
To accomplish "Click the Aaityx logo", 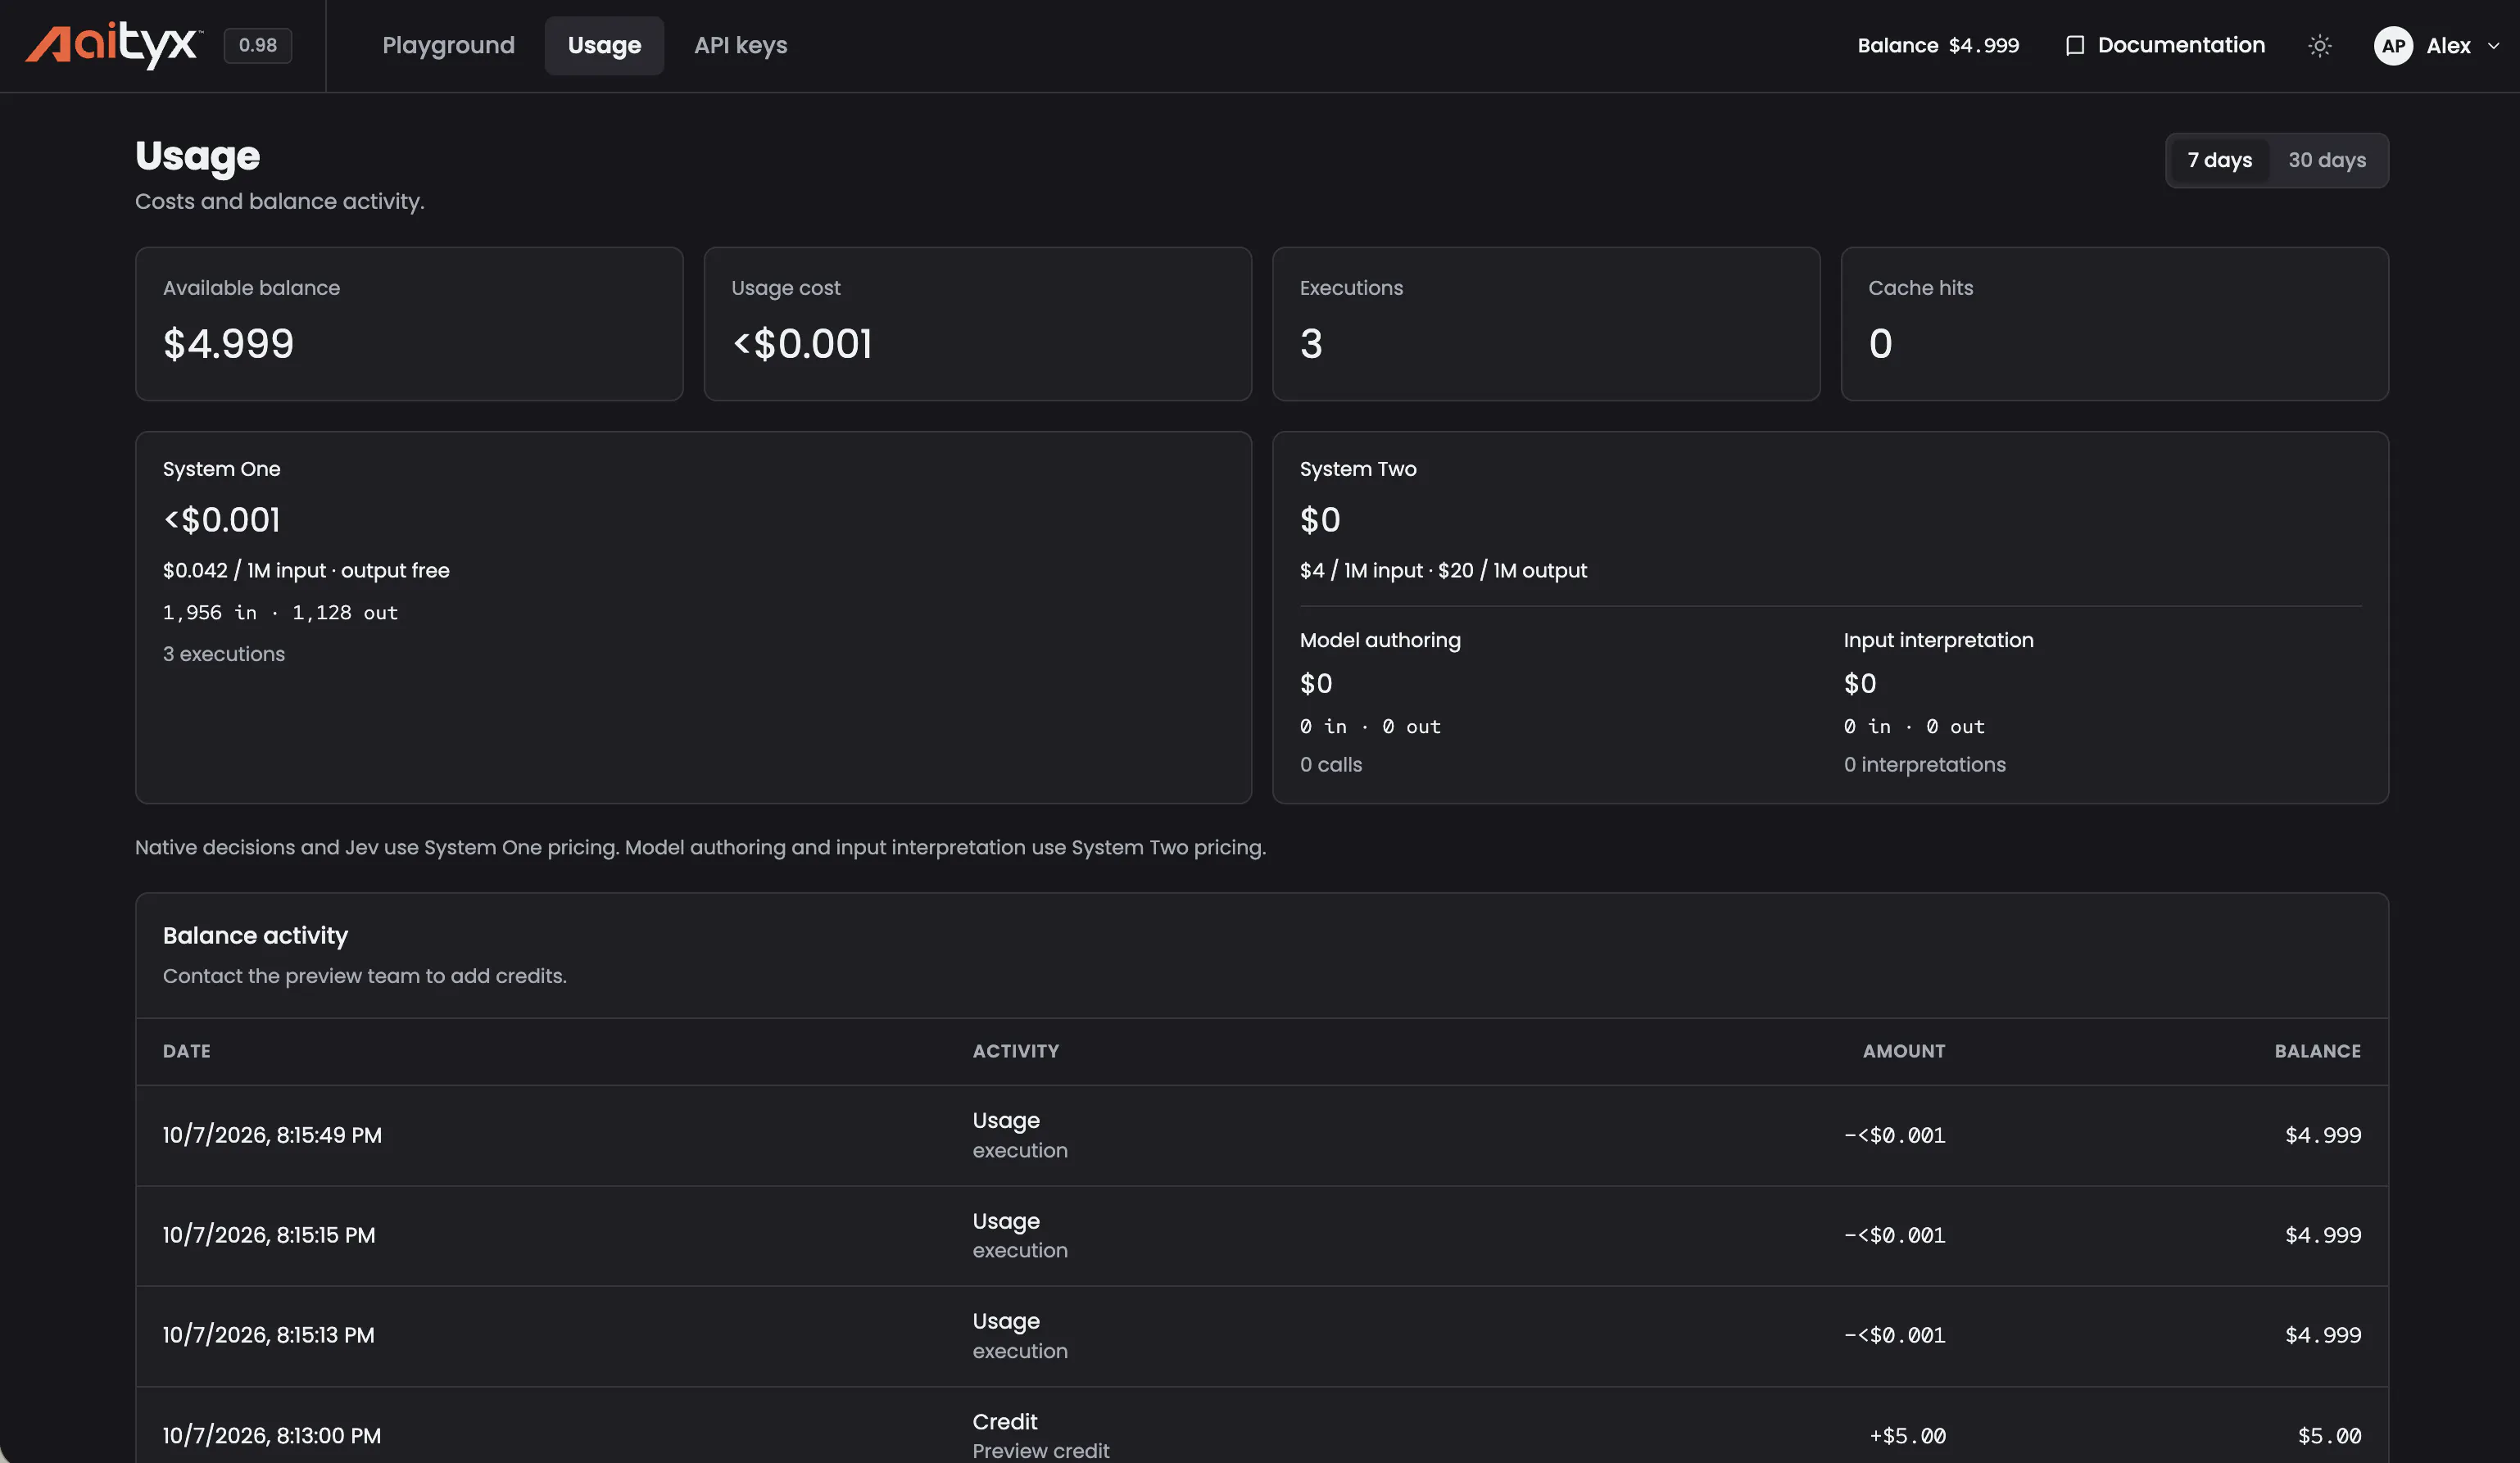I will (x=113, y=45).
